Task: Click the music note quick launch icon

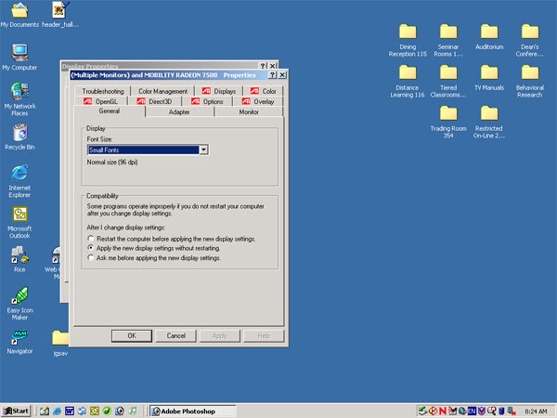Action: [133, 411]
